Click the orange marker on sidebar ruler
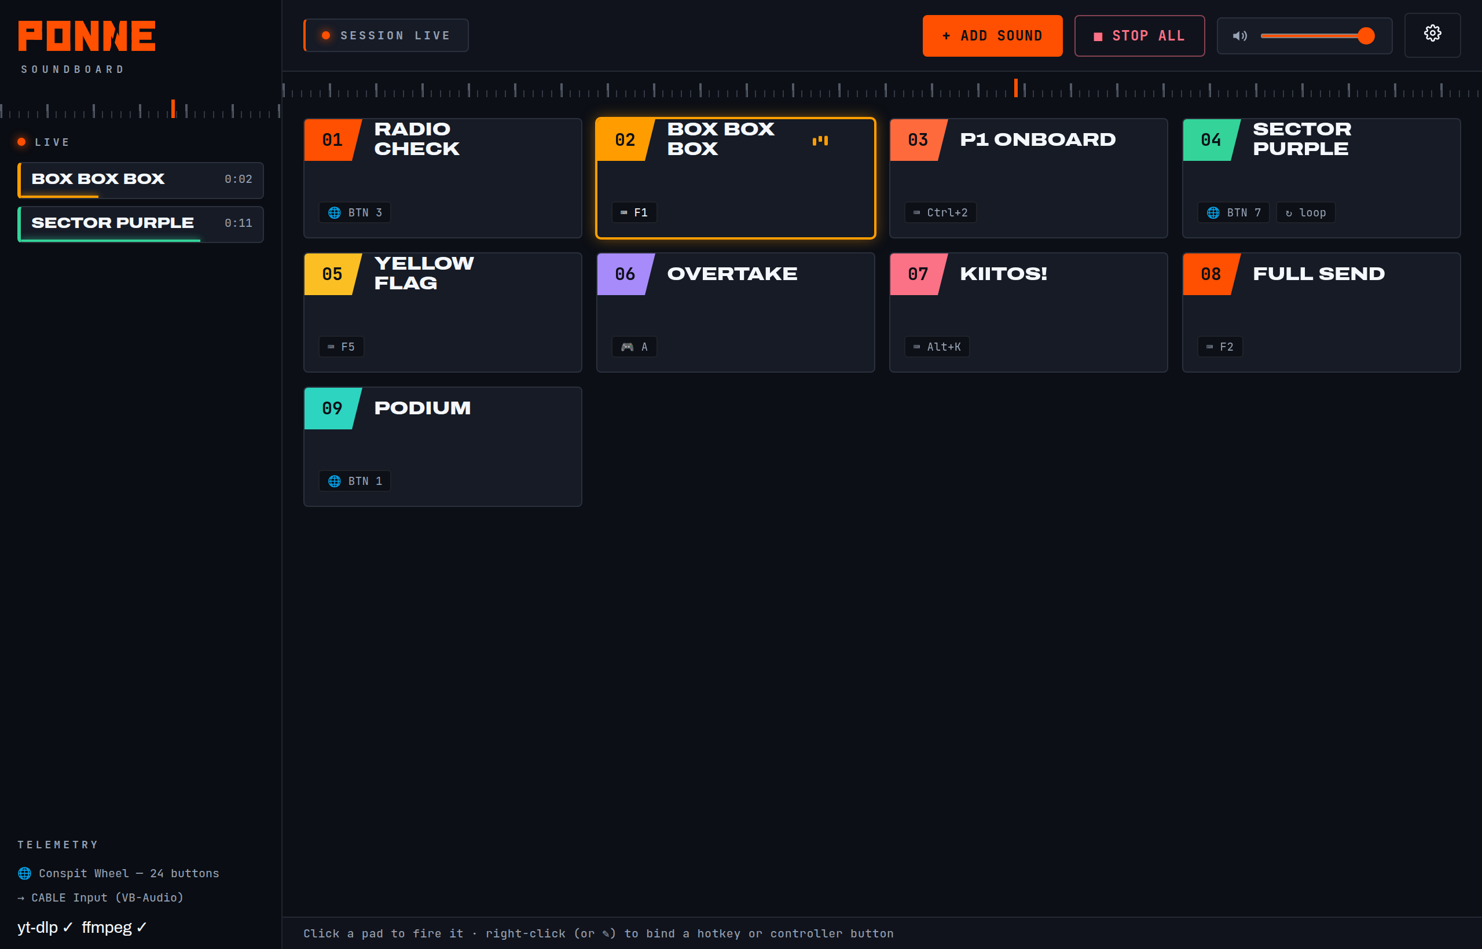This screenshot has width=1482, height=949. point(173,108)
